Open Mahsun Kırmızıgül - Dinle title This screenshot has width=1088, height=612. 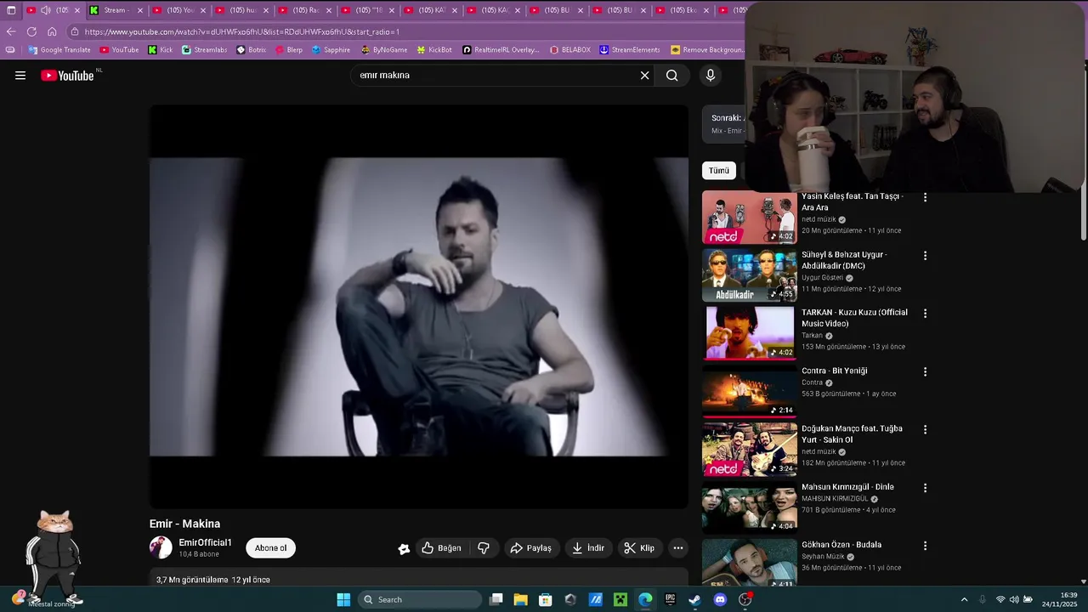coord(847,487)
